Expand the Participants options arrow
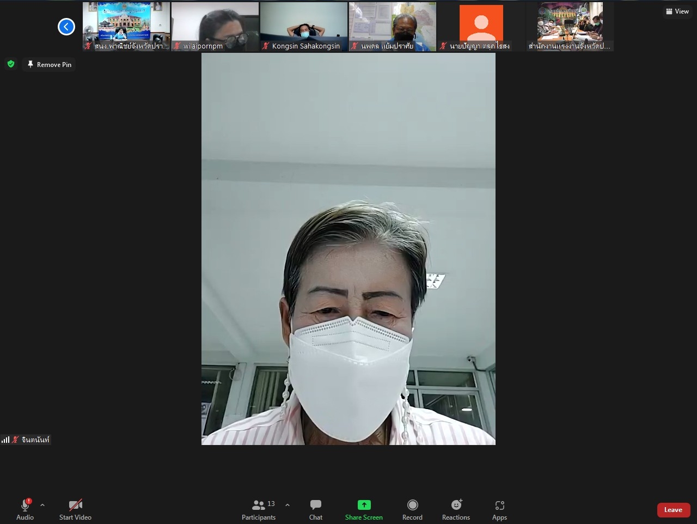The height and width of the screenshot is (524, 697). click(288, 505)
